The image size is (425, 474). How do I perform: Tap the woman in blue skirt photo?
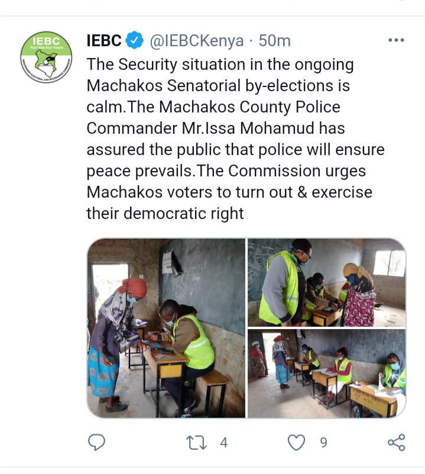pyautogui.click(x=166, y=328)
